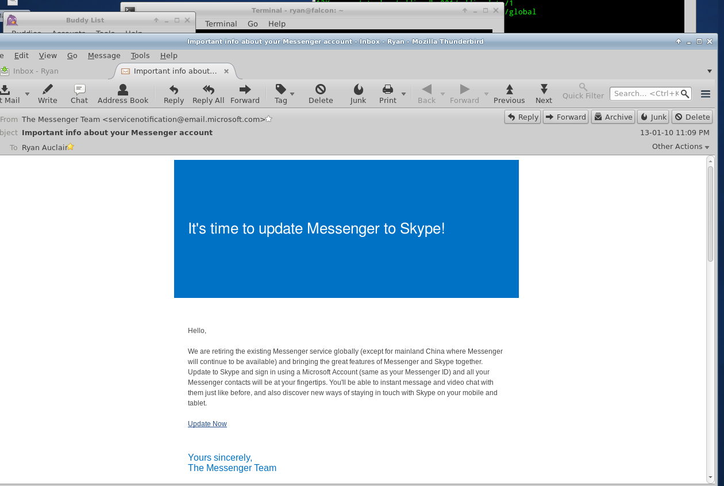Open the Tools menu
Screen dimensions: 724x486
140,56
